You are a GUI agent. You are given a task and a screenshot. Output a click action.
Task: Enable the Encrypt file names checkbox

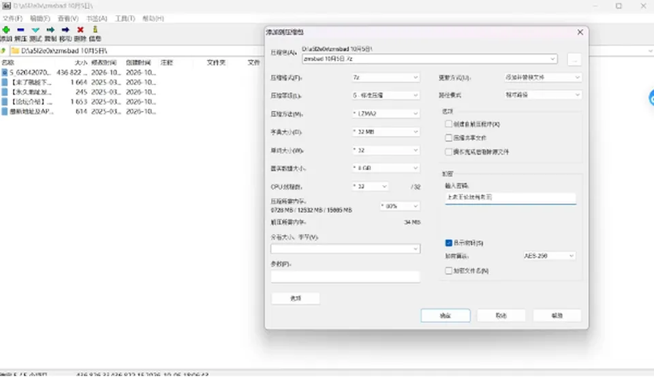448,270
